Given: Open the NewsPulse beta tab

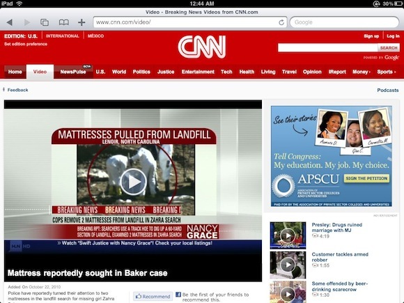Looking at the screenshot, I should click(x=73, y=72).
